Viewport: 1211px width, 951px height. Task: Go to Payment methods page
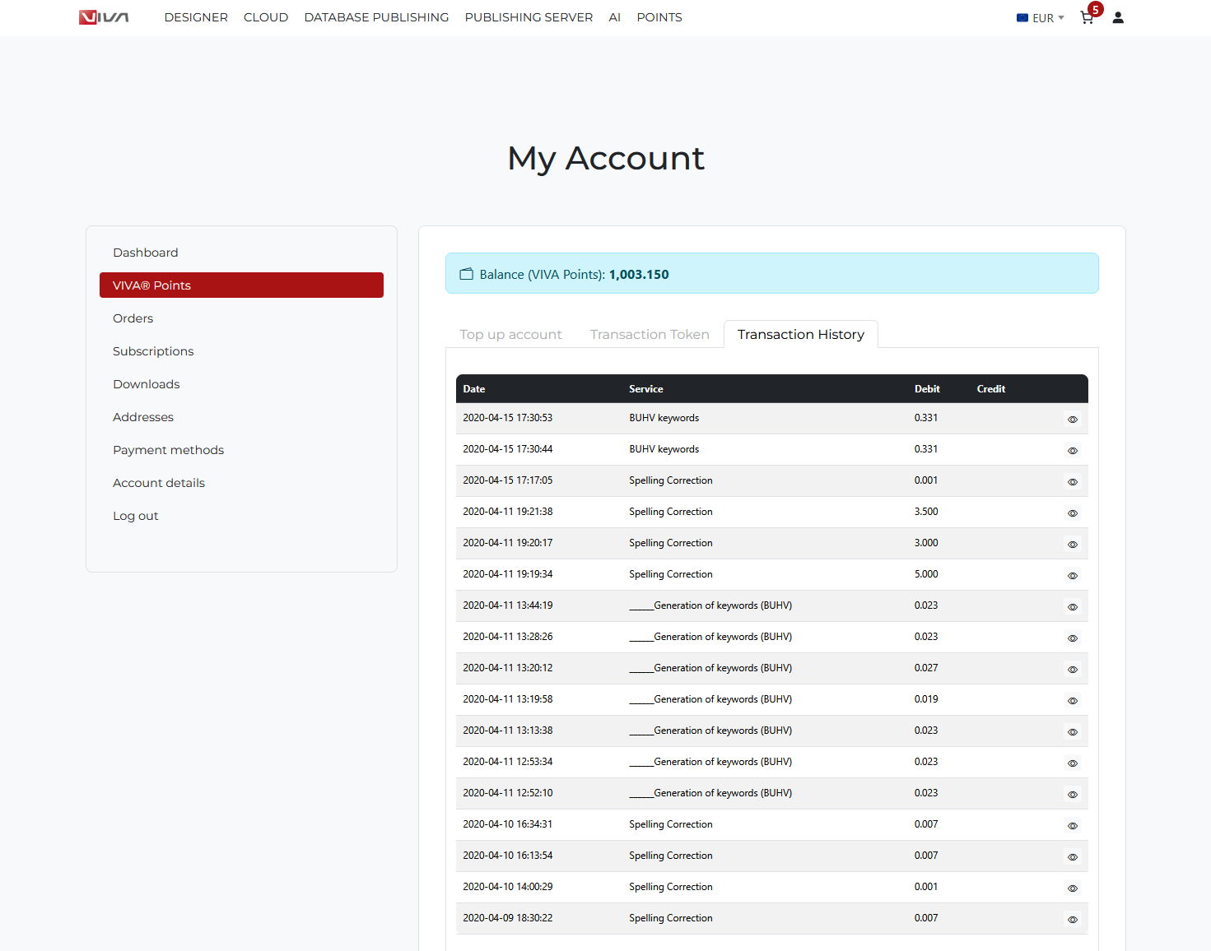click(x=168, y=450)
